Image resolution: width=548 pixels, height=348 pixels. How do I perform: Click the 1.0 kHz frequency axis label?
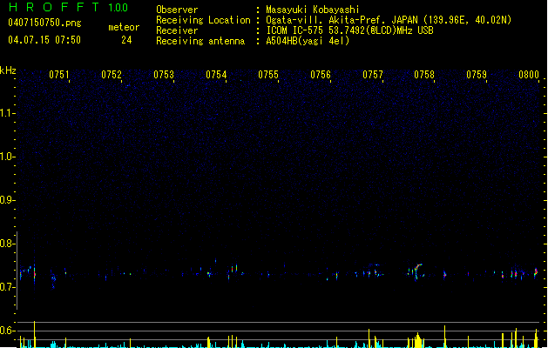pos(7,157)
